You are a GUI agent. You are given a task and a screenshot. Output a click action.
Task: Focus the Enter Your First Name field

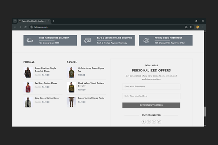click(151, 87)
